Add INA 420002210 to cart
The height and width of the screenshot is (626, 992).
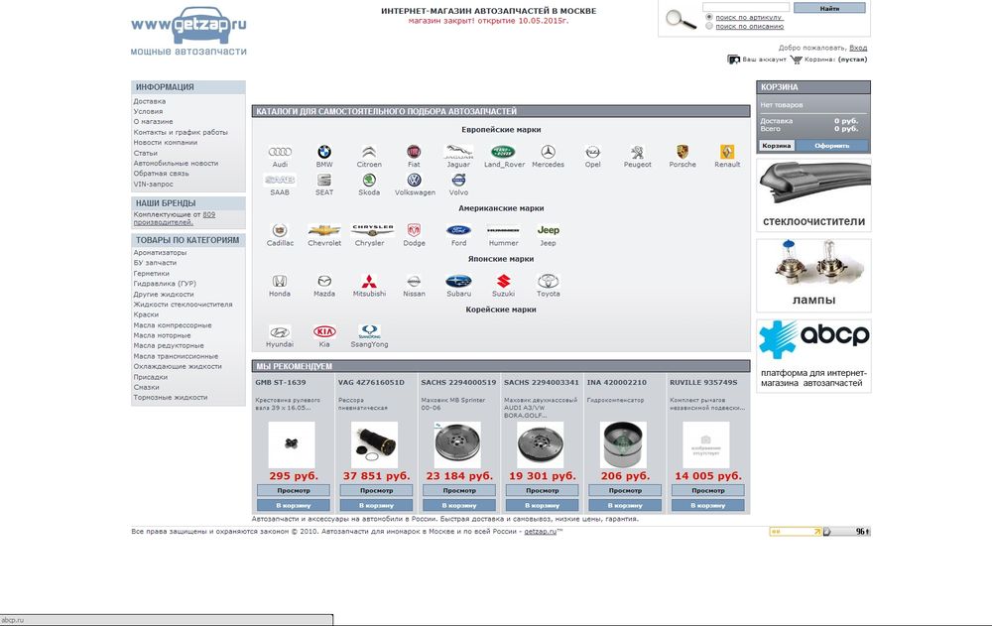[x=624, y=506]
